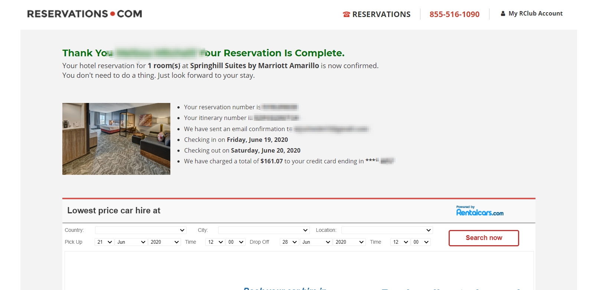Expand the drop-off month dropdown next to 28
This screenshot has width=616, height=290.
pos(316,242)
